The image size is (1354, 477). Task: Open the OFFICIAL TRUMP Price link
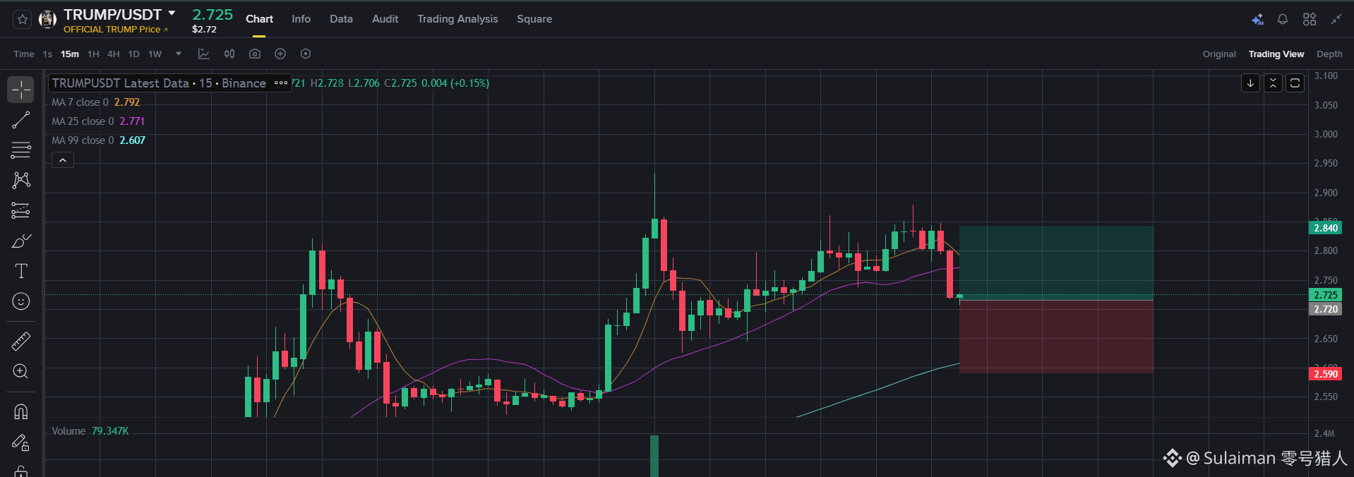point(116,29)
